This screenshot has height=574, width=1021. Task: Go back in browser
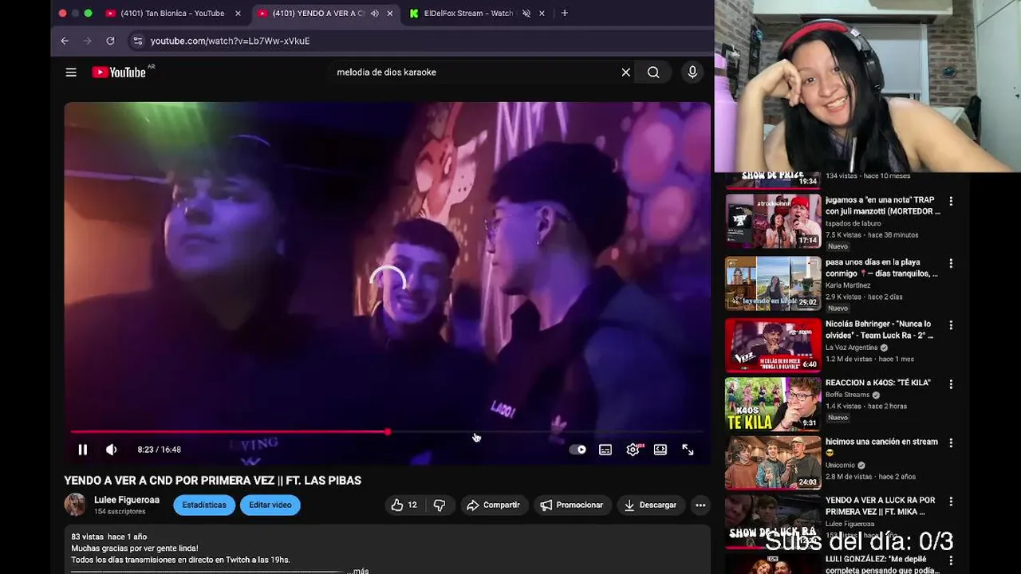[x=65, y=41]
